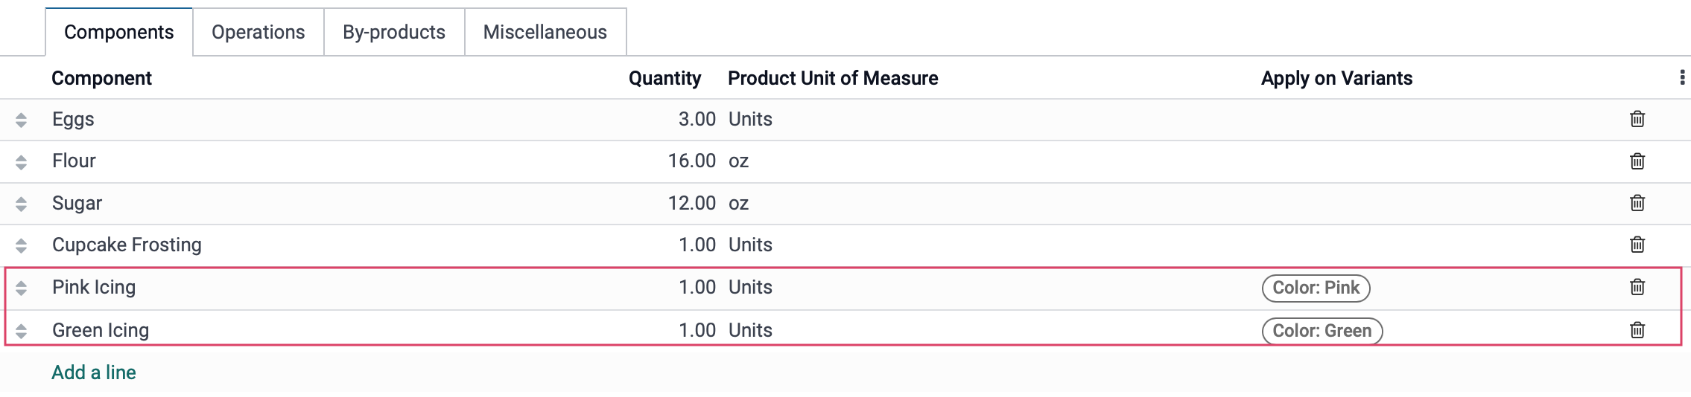1691x397 pixels.
Task: Click the reorder handle next to Flour
Action: (x=21, y=162)
